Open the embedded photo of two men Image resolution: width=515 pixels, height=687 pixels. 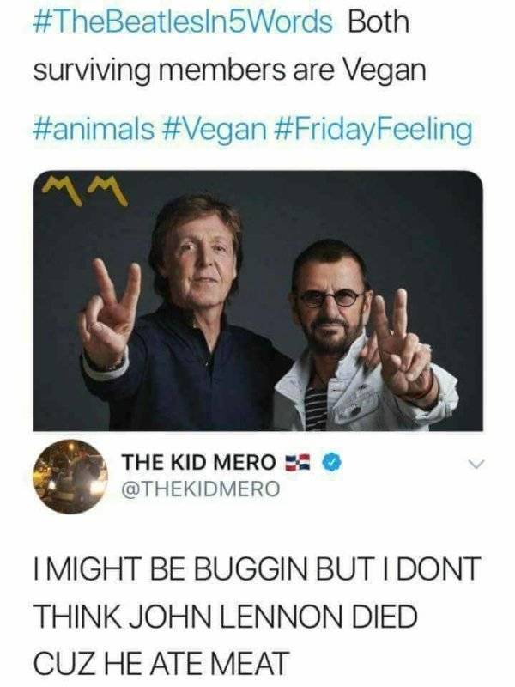[257, 301]
